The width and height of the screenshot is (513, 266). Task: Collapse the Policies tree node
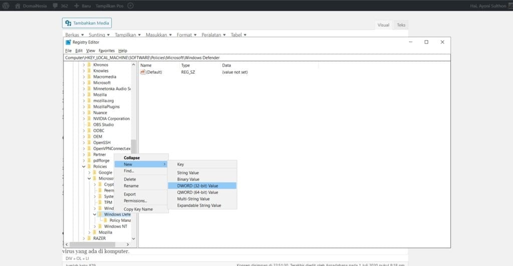tap(84, 166)
